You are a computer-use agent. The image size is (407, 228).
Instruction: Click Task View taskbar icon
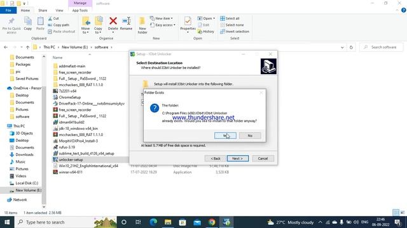[x=138, y=222]
